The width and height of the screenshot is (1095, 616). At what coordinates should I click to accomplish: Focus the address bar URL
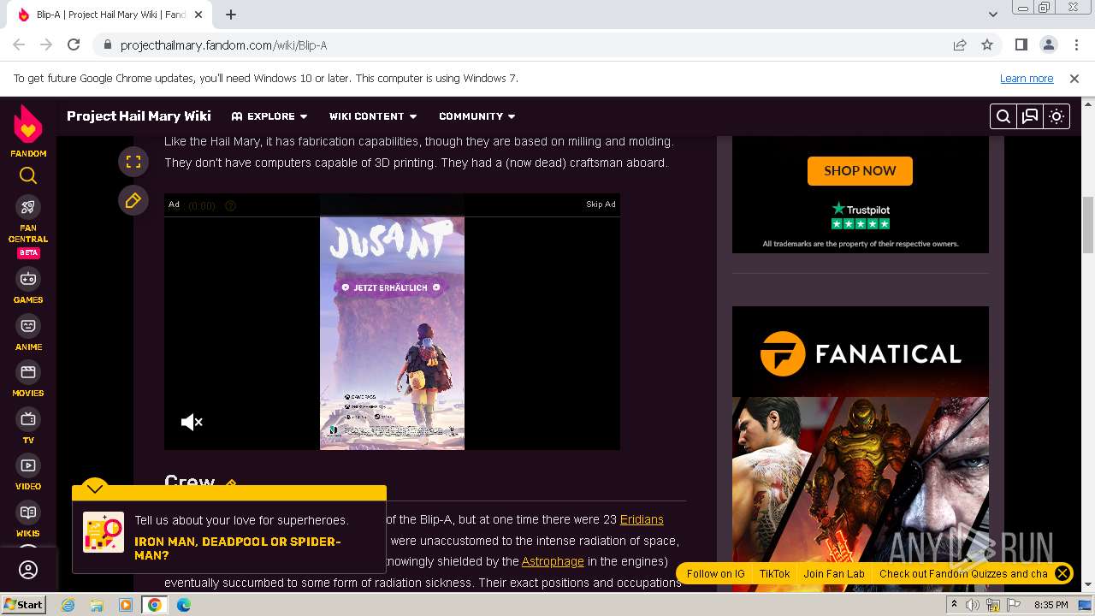[x=223, y=45]
